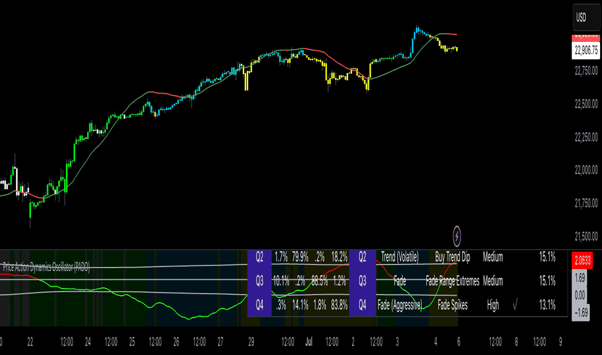Click the Q2 cell beside 1.7%
Viewport: 602px width, 355px height.
coord(260,257)
